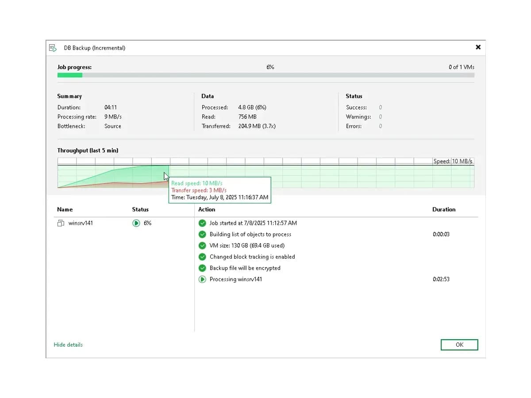Click 'VM size: 130 GB (69.4 GB used)' entry
531x398 pixels.
pos(247,245)
